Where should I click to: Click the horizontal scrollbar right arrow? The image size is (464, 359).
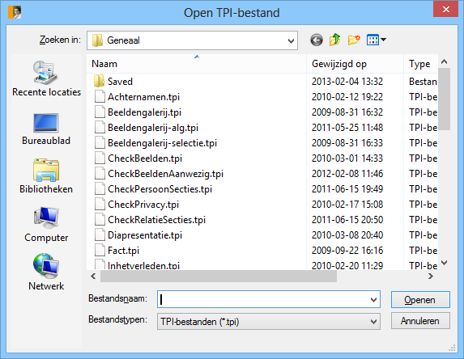[x=431, y=277]
